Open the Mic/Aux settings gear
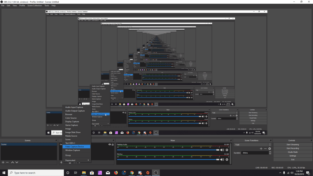Screen dimensions: 313x176 point(227,159)
